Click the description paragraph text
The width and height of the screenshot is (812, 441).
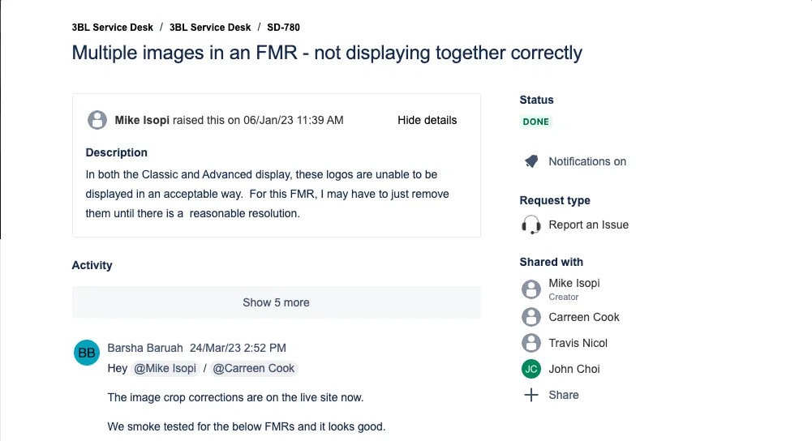click(267, 194)
